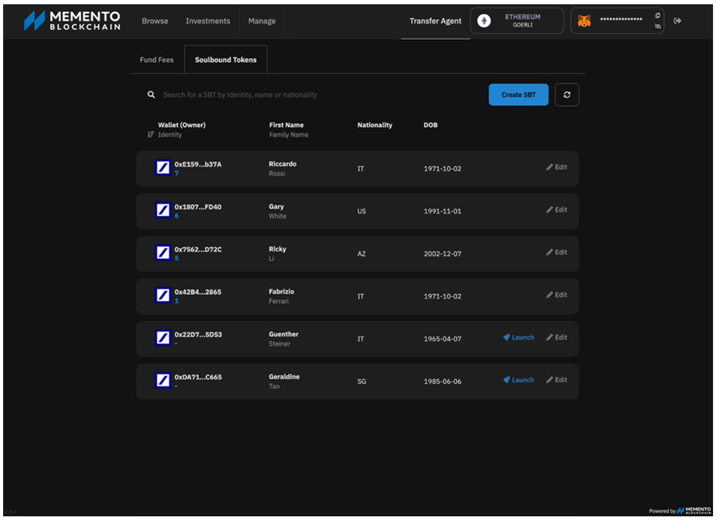
Task: Click the logout arrow icon
Action: point(677,21)
